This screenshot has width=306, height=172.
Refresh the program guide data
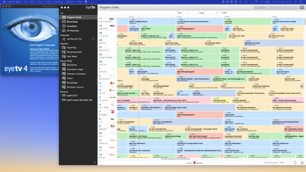click(295, 163)
